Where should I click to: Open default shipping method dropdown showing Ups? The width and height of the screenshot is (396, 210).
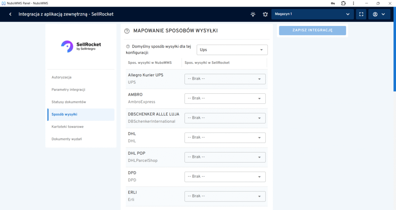pyautogui.click(x=232, y=50)
